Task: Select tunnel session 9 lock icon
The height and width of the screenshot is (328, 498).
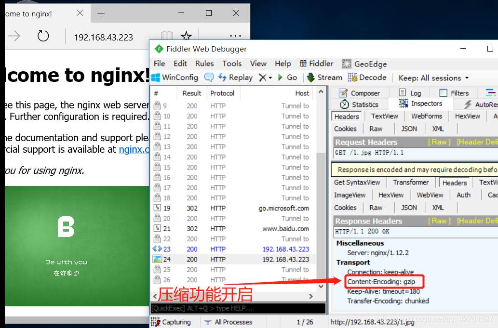Action: [157, 105]
